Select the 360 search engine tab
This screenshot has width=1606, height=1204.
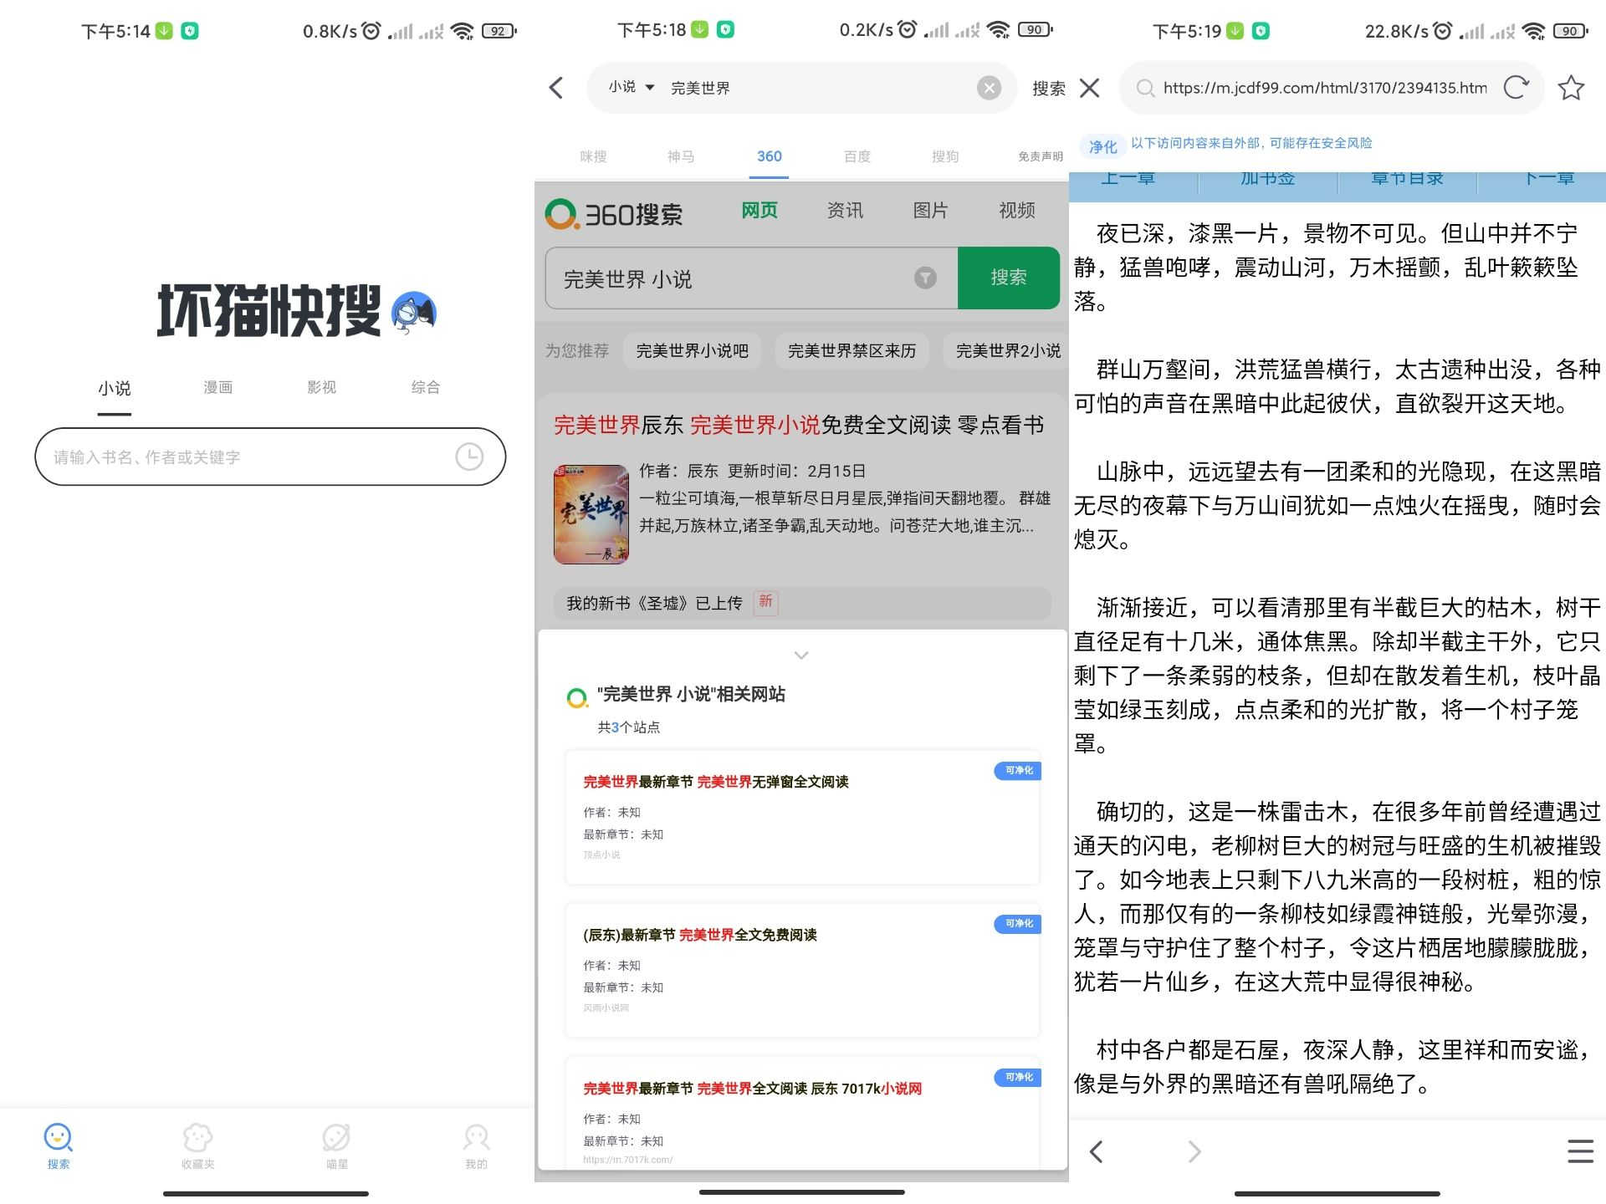coord(769,156)
